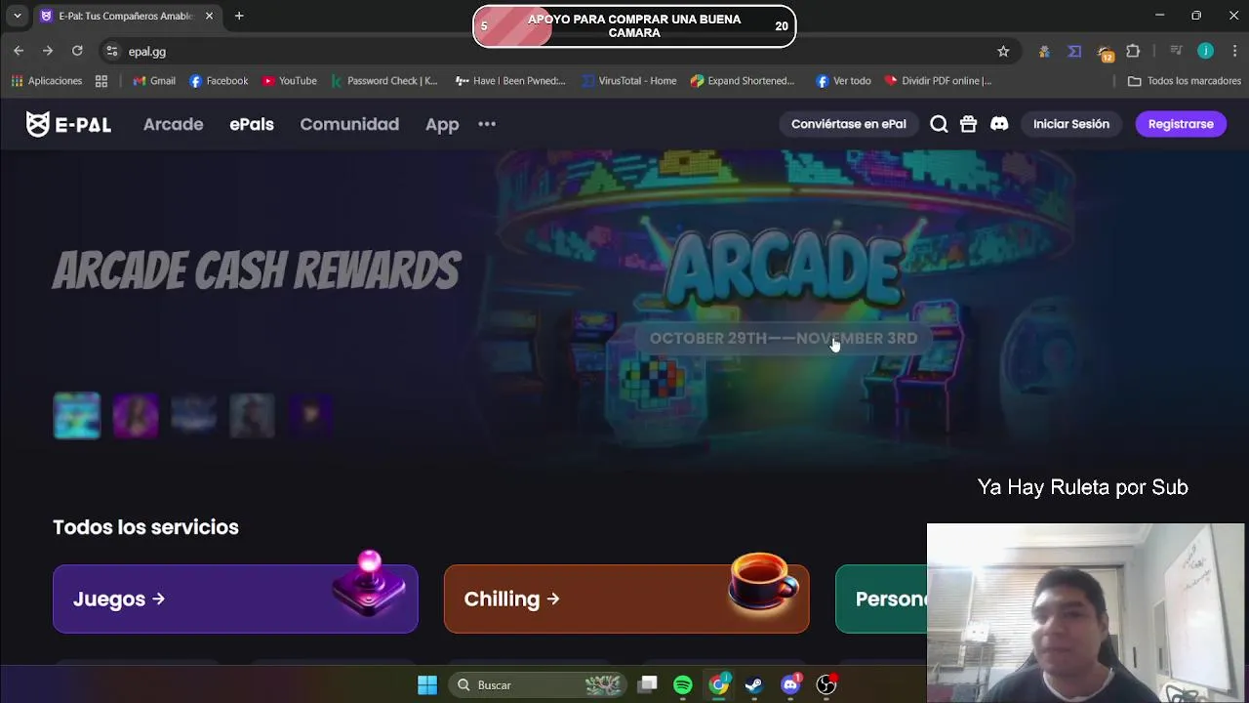Open the Have I Been Pwned bookmark
The image size is (1249, 703).
[x=510, y=81]
